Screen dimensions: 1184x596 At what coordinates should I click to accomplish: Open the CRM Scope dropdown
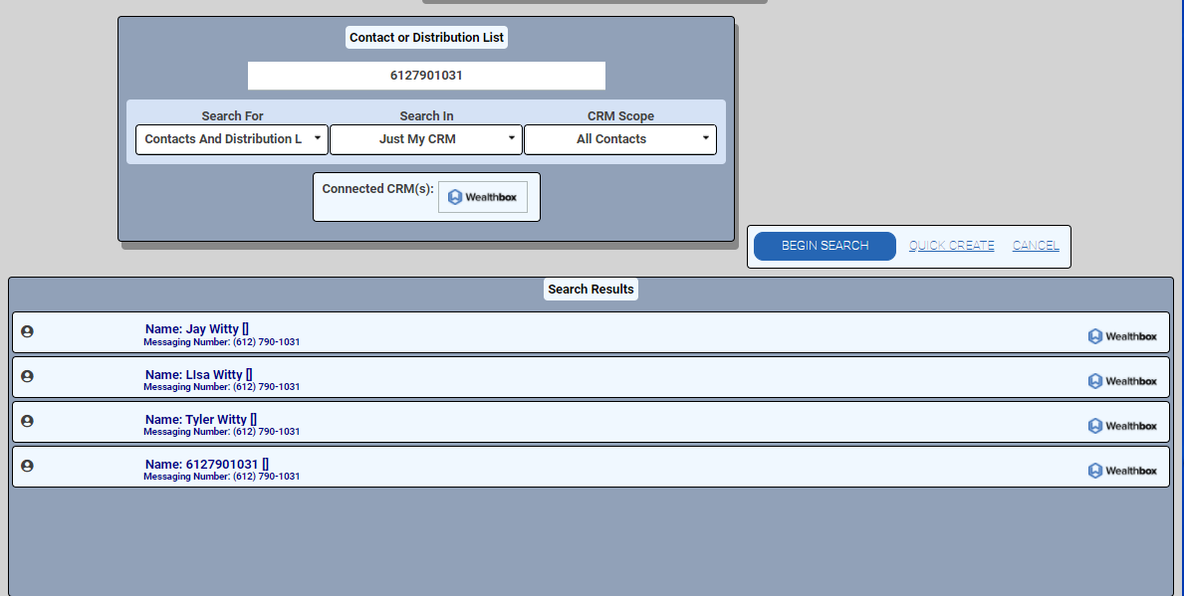619,139
